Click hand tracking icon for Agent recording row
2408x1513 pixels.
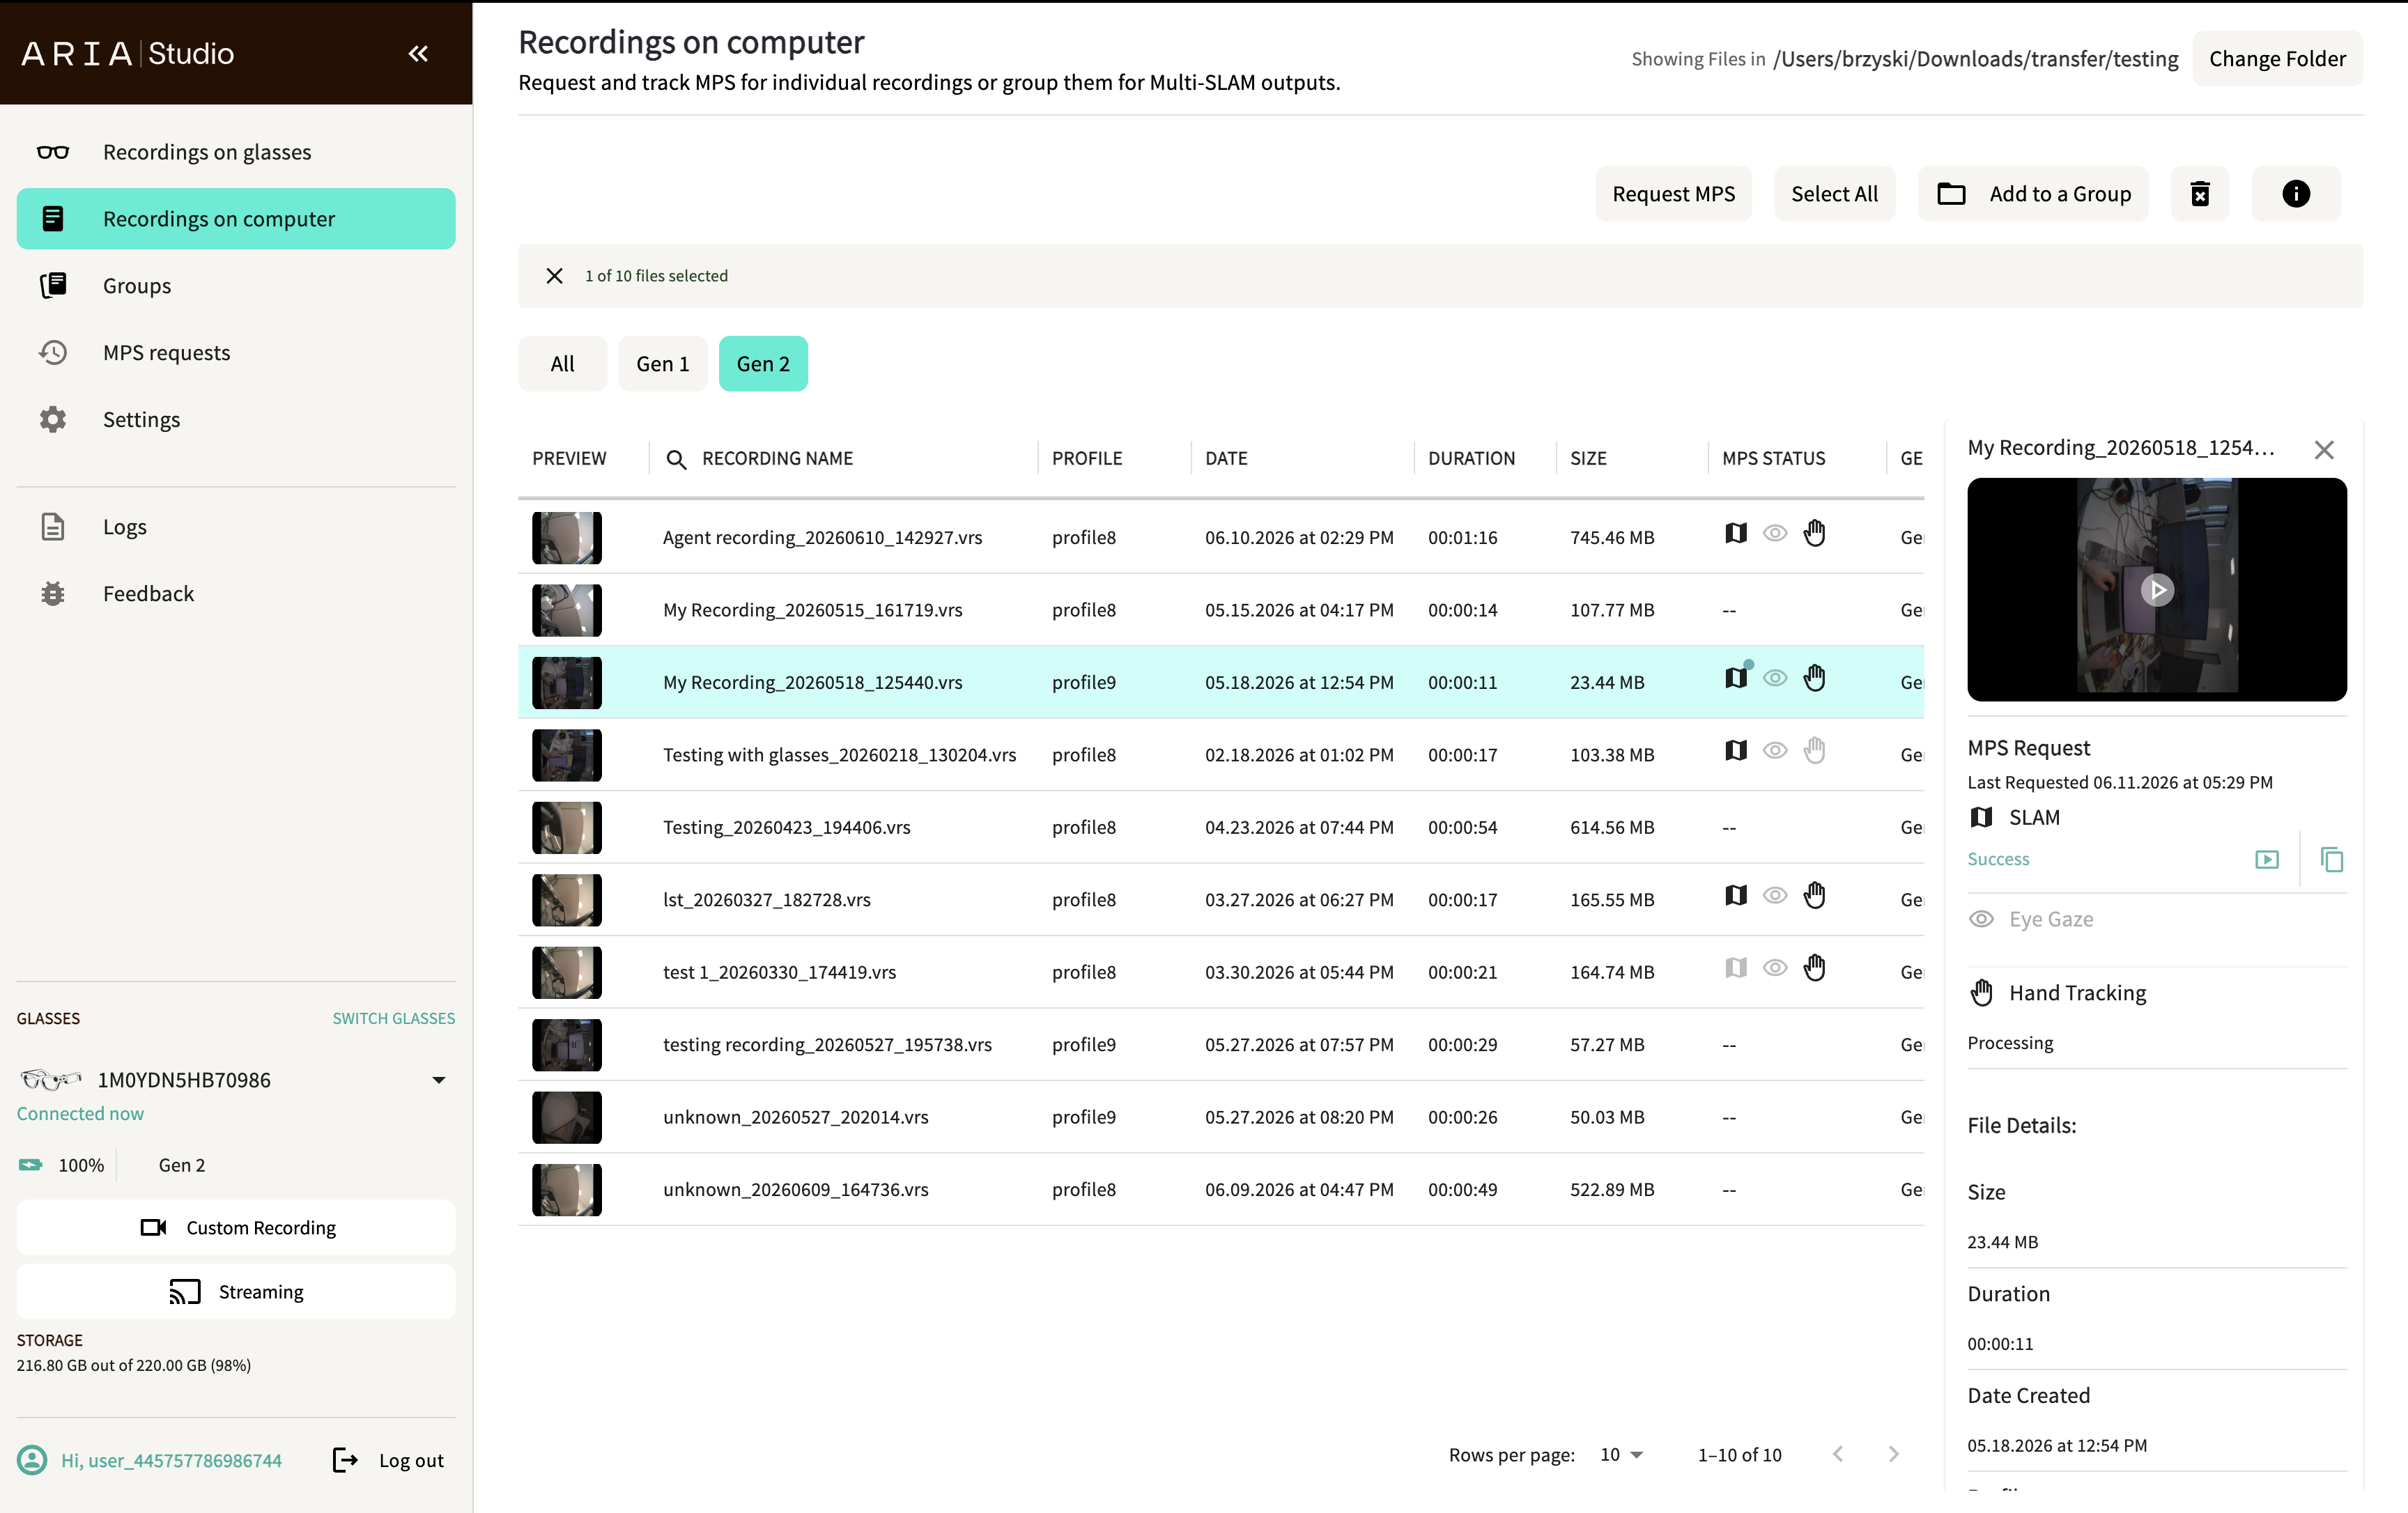point(1815,533)
